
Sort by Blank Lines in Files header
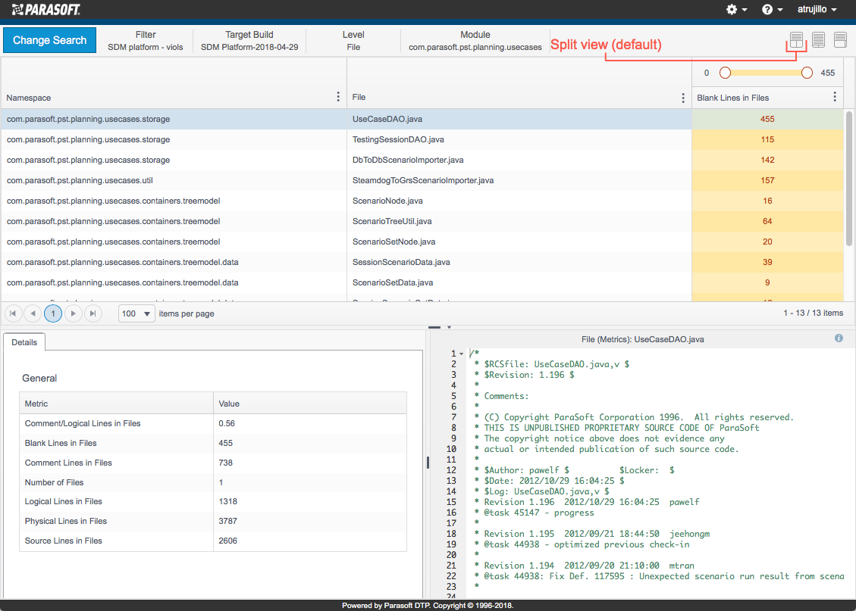(732, 98)
